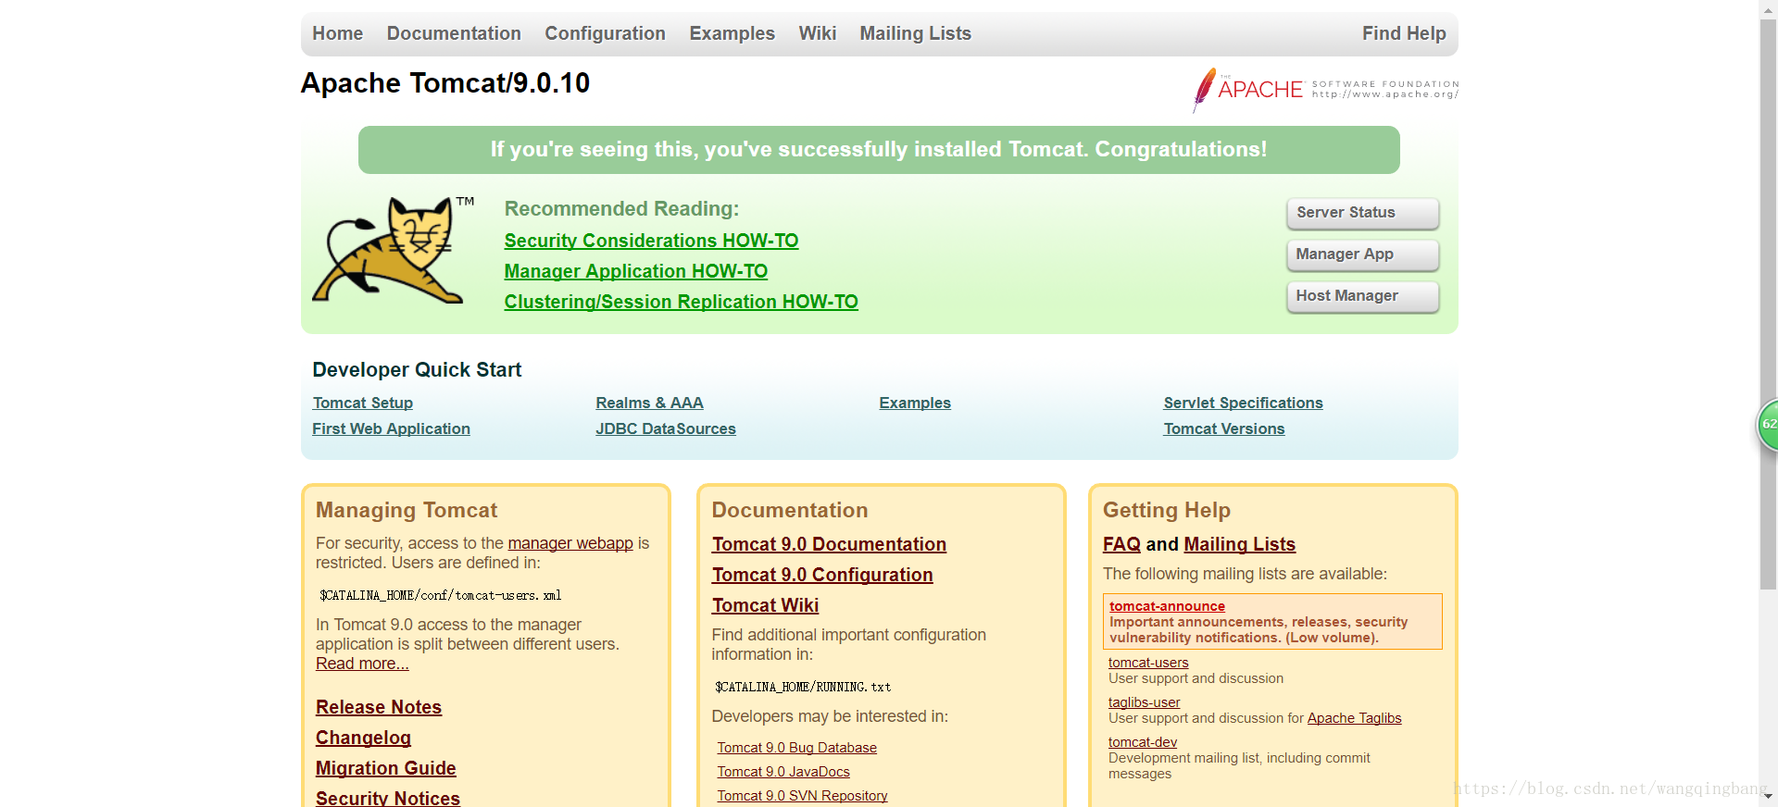Click the vertical scrollbar thumb
1778x807 pixels.
(x=1768, y=304)
